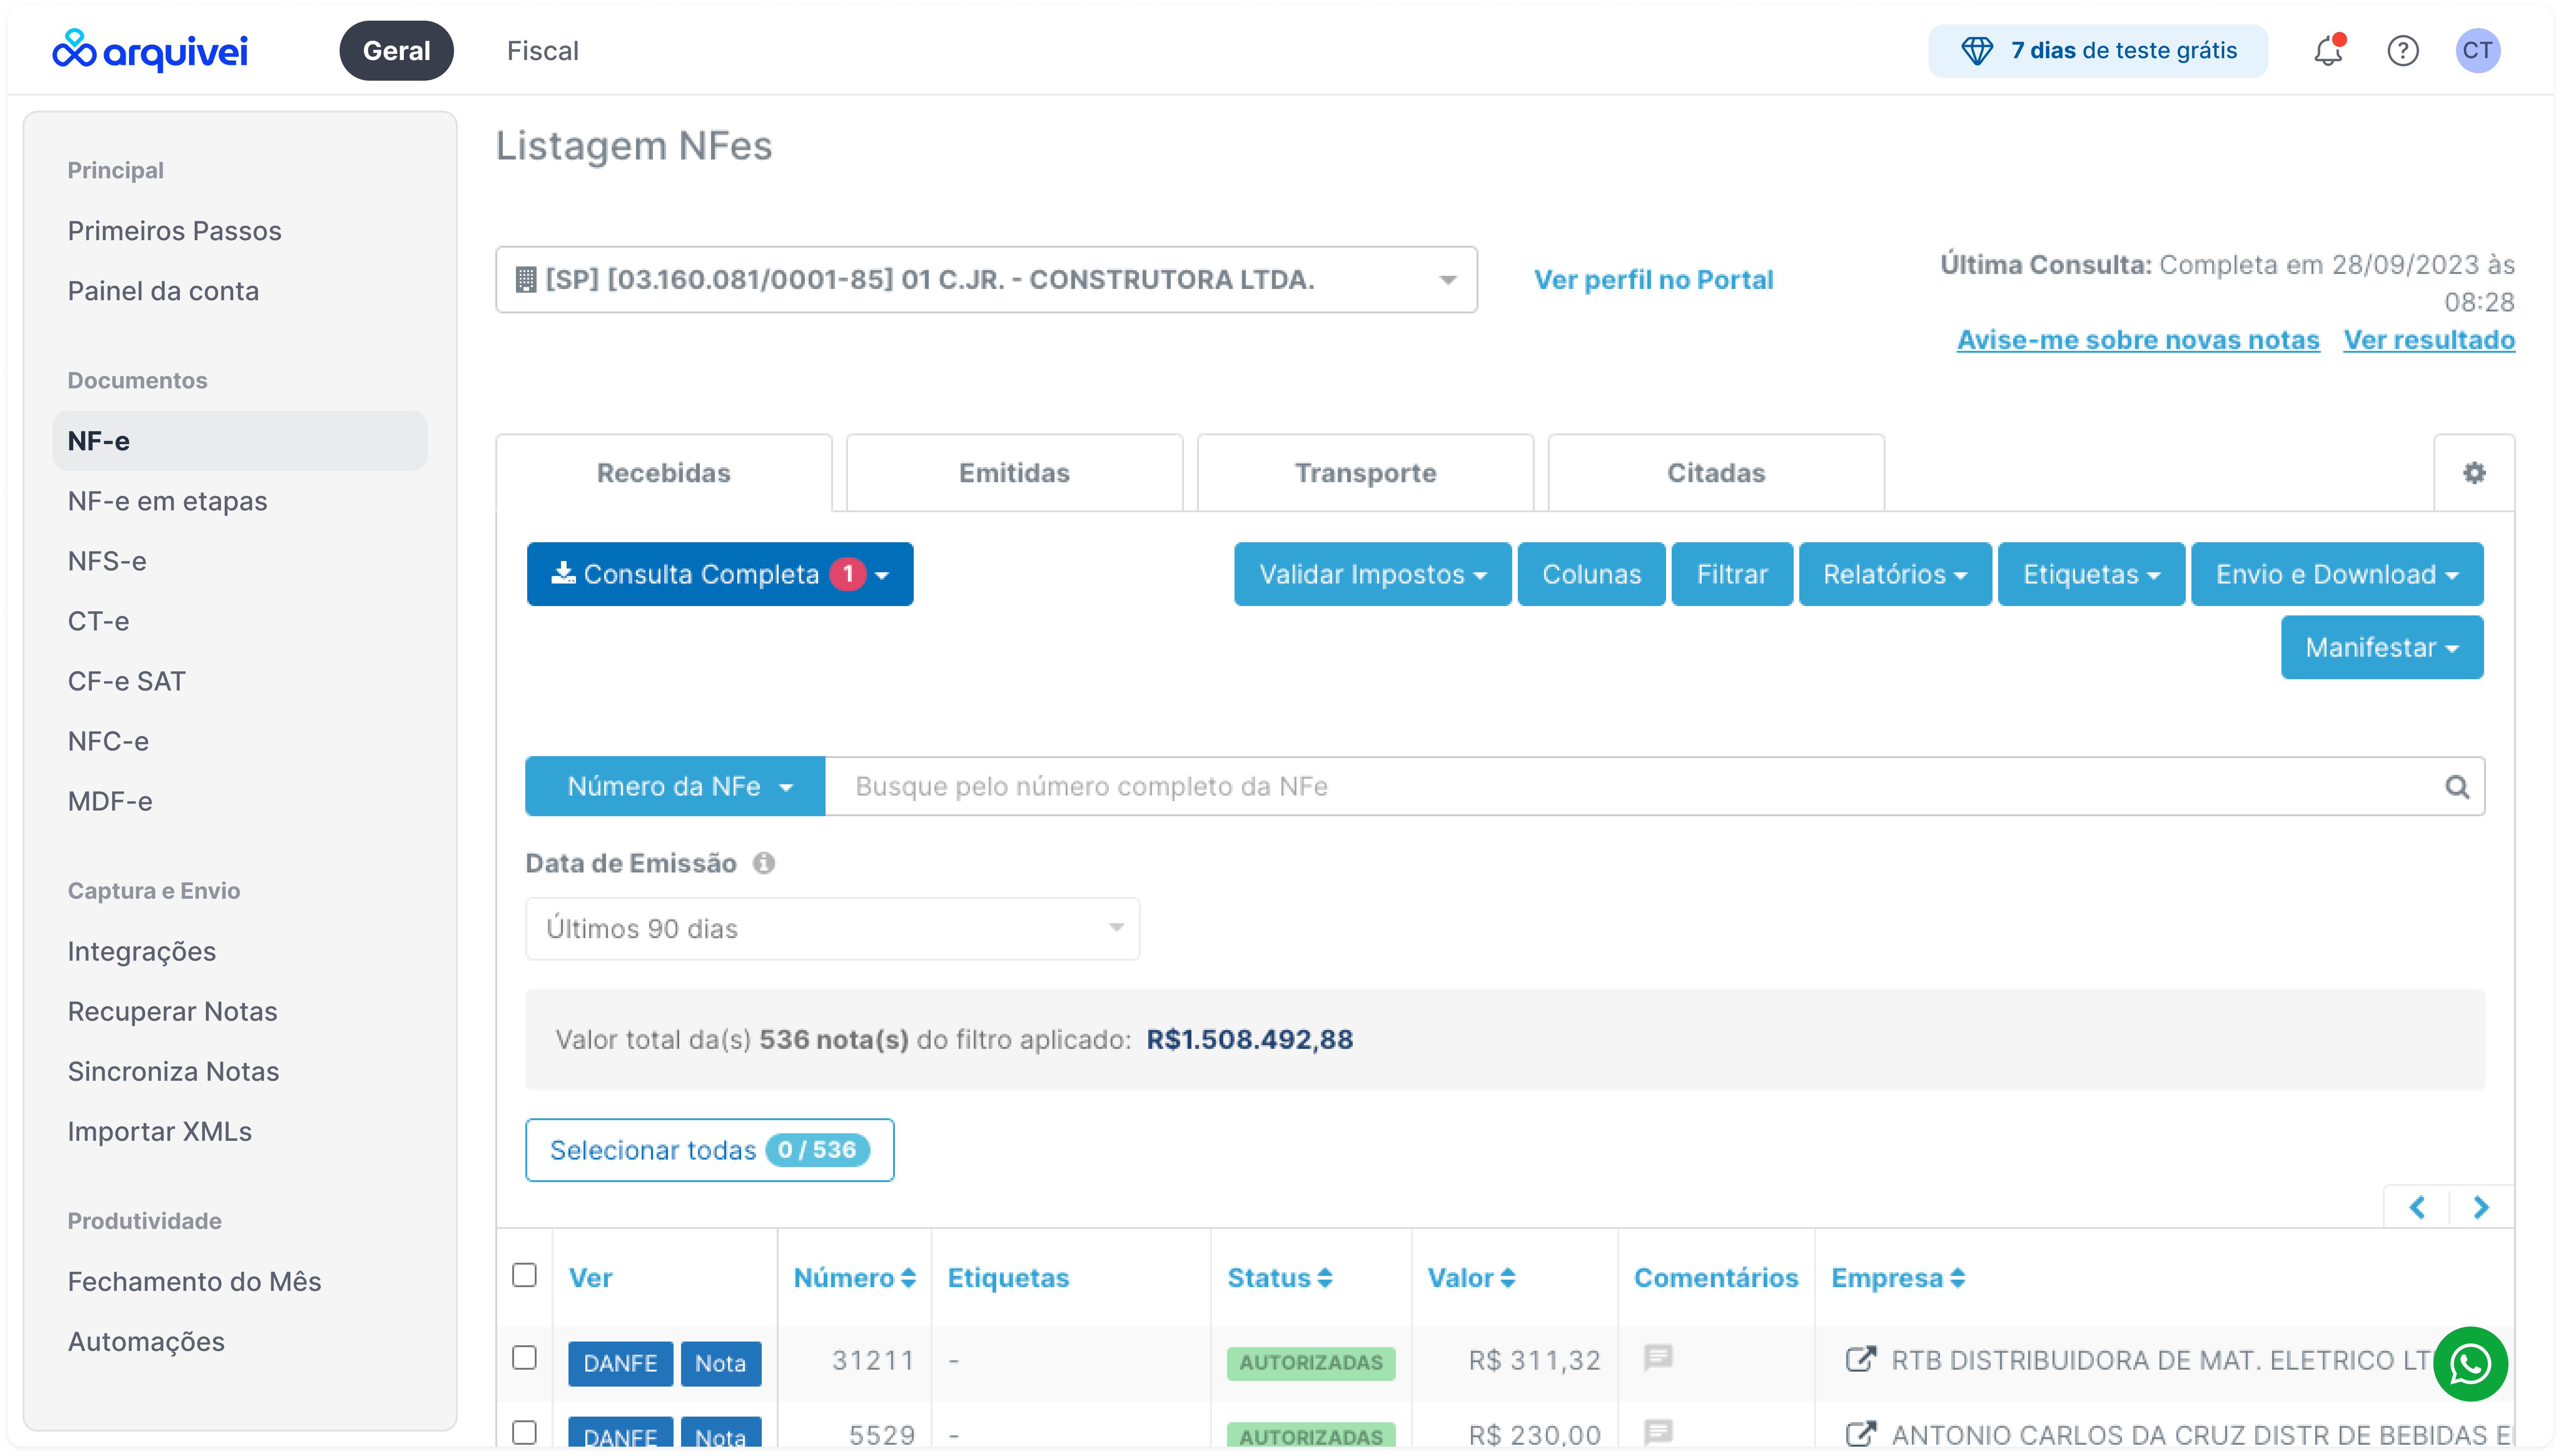Click Selecionar todas button
The height and width of the screenshot is (1456, 2561).
point(709,1149)
